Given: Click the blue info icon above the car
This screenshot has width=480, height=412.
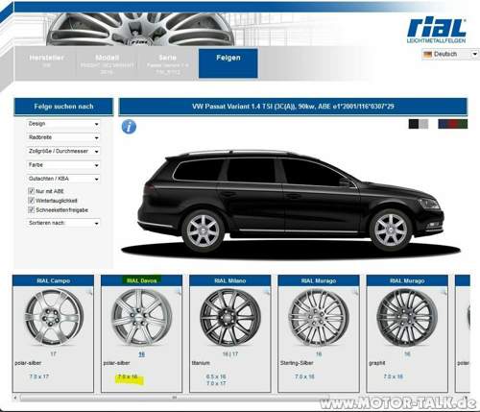Looking at the screenshot, I should (x=129, y=127).
